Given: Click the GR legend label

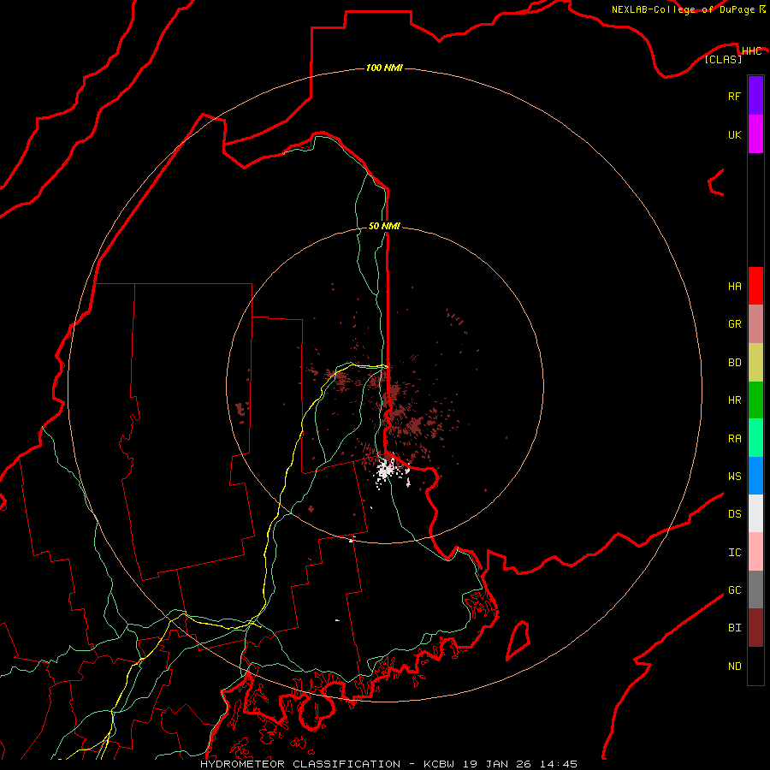Looking at the screenshot, I should pos(734,324).
